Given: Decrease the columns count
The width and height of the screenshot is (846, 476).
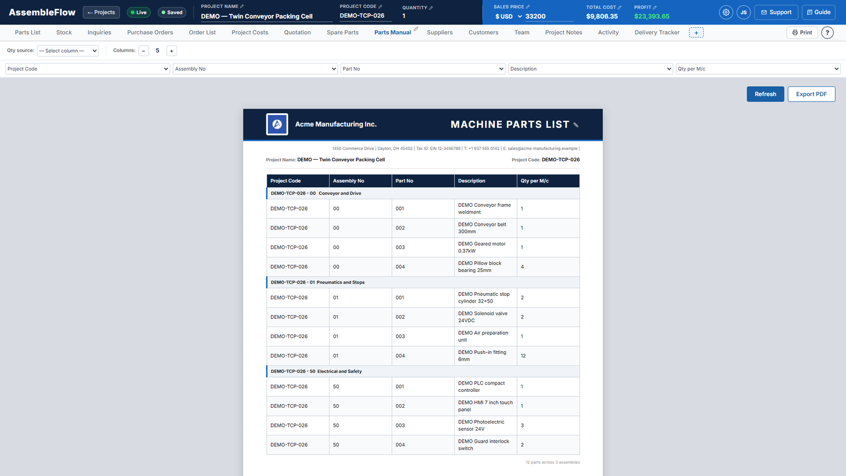Looking at the screenshot, I should (x=144, y=51).
